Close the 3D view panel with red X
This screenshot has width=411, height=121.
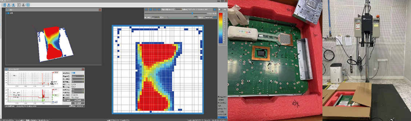click(x=100, y=10)
